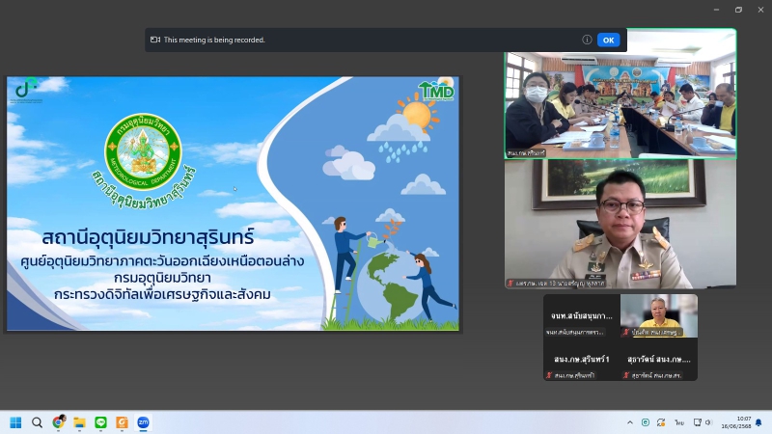Click muted mic icon on yellow-shirt tile
The width and height of the screenshot is (772, 434).
[626, 332]
